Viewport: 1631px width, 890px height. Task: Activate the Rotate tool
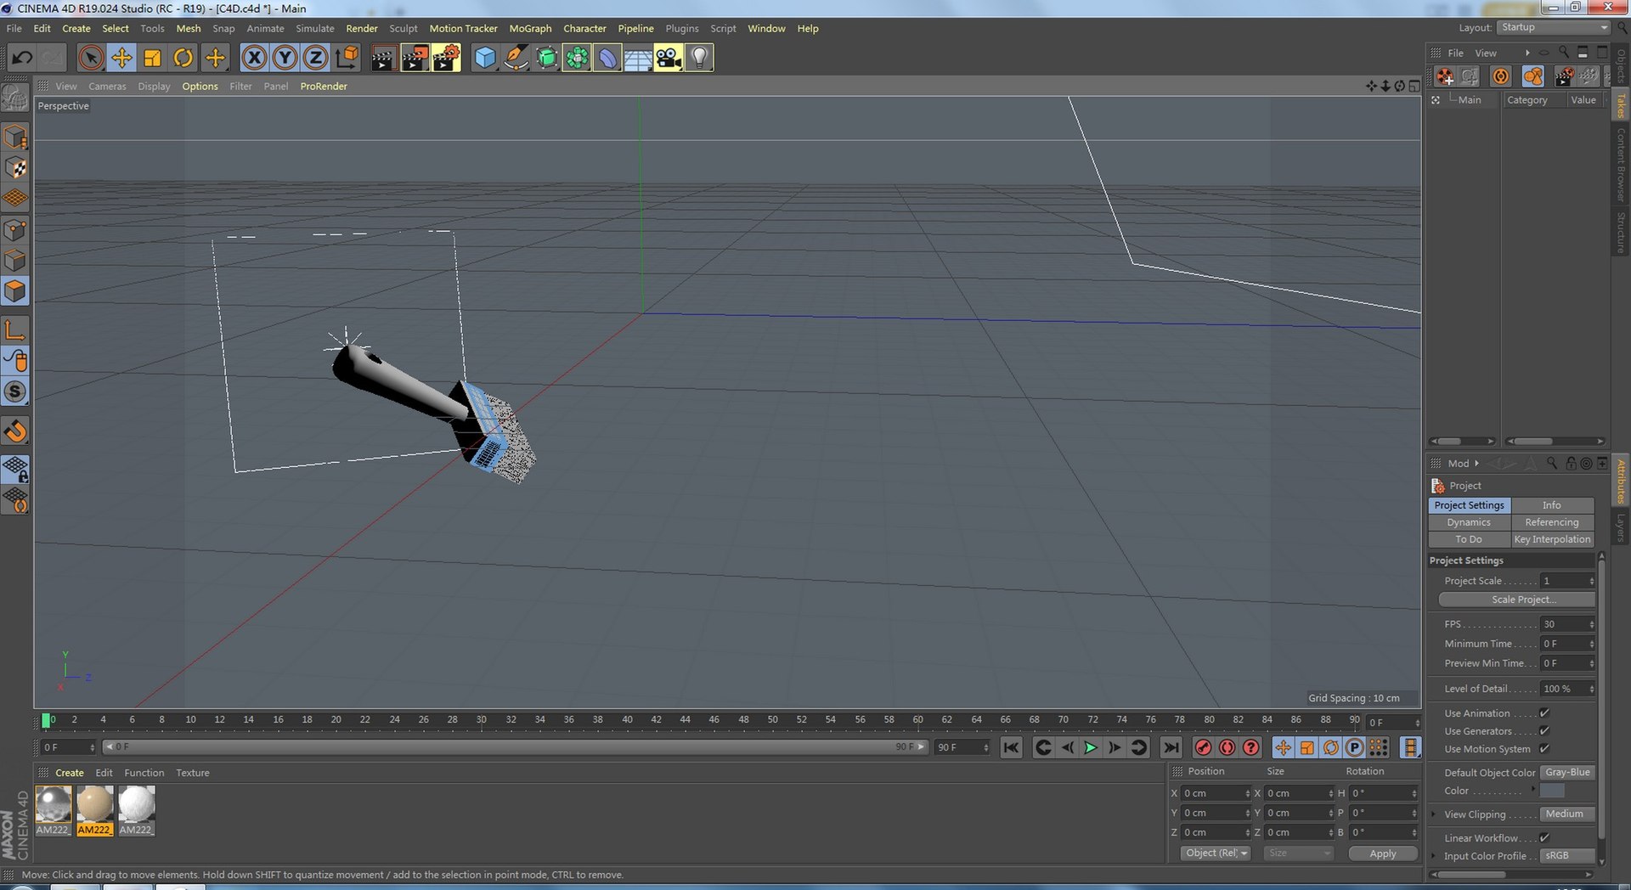[183, 58]
